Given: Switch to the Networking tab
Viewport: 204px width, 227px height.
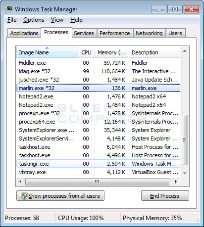Looking at the screenshot, I should click(x=149, y=33).
